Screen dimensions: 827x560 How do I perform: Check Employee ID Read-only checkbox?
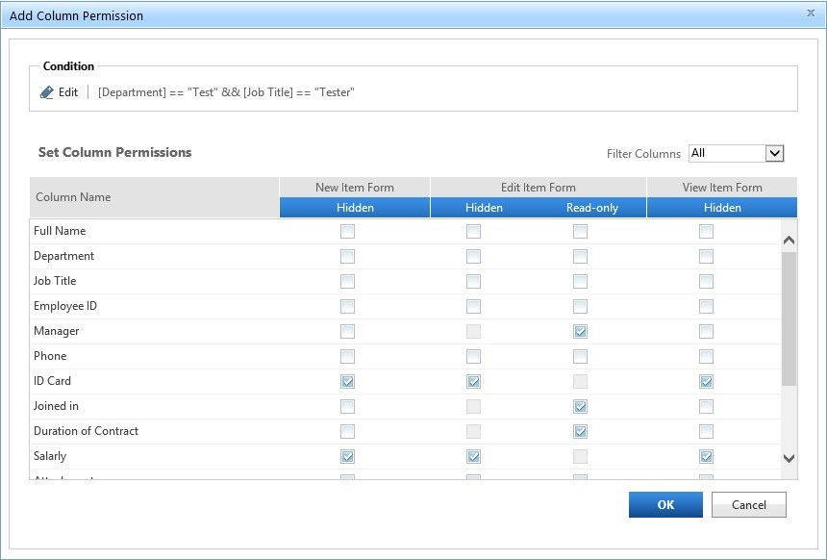click(x=580, y=306)
